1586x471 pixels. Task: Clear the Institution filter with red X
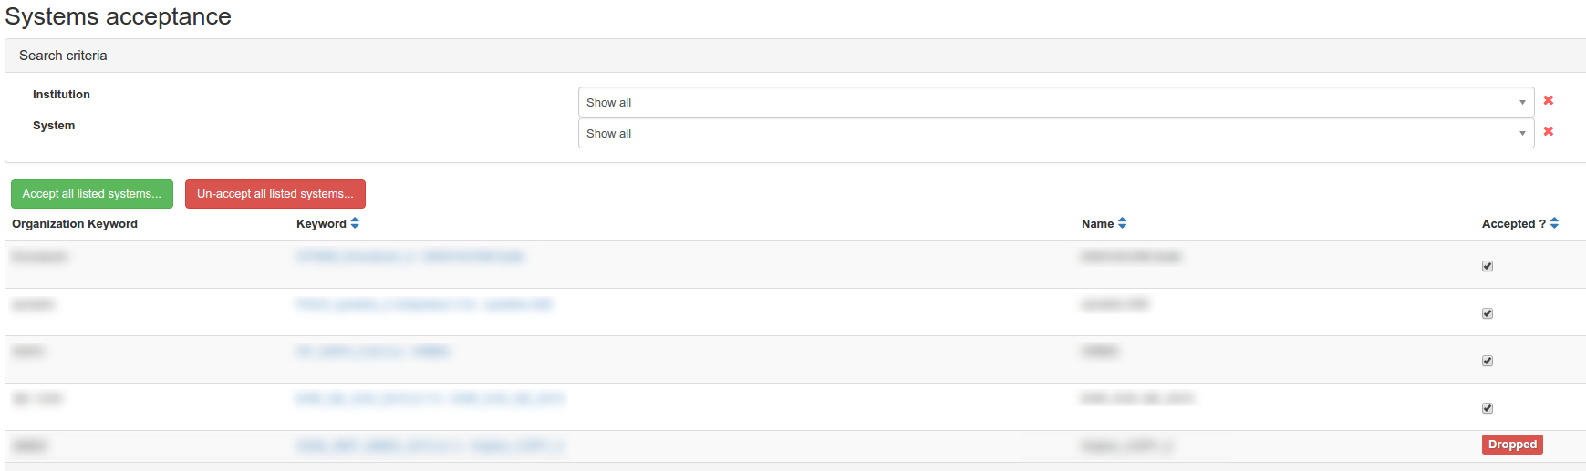click(x=1548, y=100)
